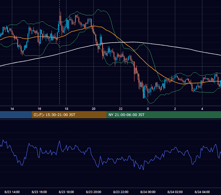The width and height of the screenshot is (221, 195).
Task: Click the hour label 20 on price chart axis
Action: [x=94, y=109]
